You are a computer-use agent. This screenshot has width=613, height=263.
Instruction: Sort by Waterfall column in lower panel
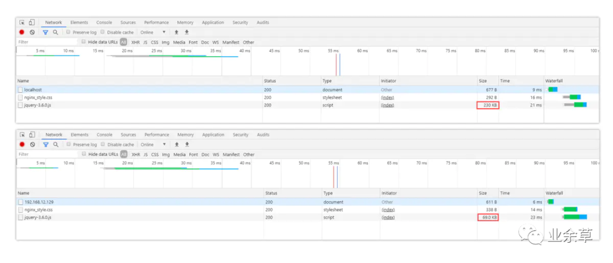click(572, 193)
